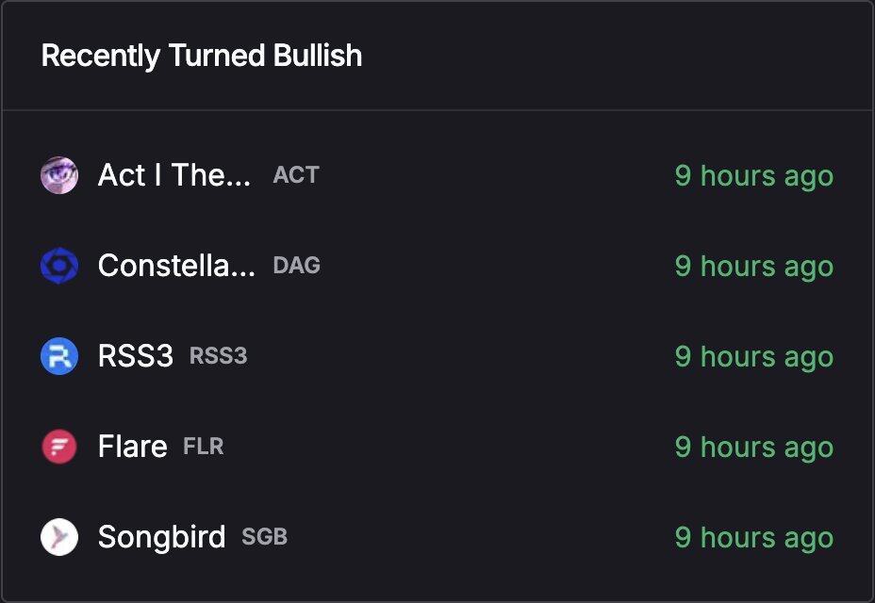Click the Constellation DAG coin icon
Viewport: 875px width, 603px height.
59,266
